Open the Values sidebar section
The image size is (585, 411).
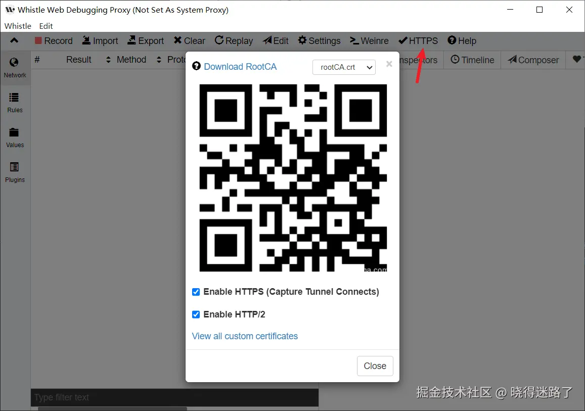pyautogui.click(x=15, y=138)
